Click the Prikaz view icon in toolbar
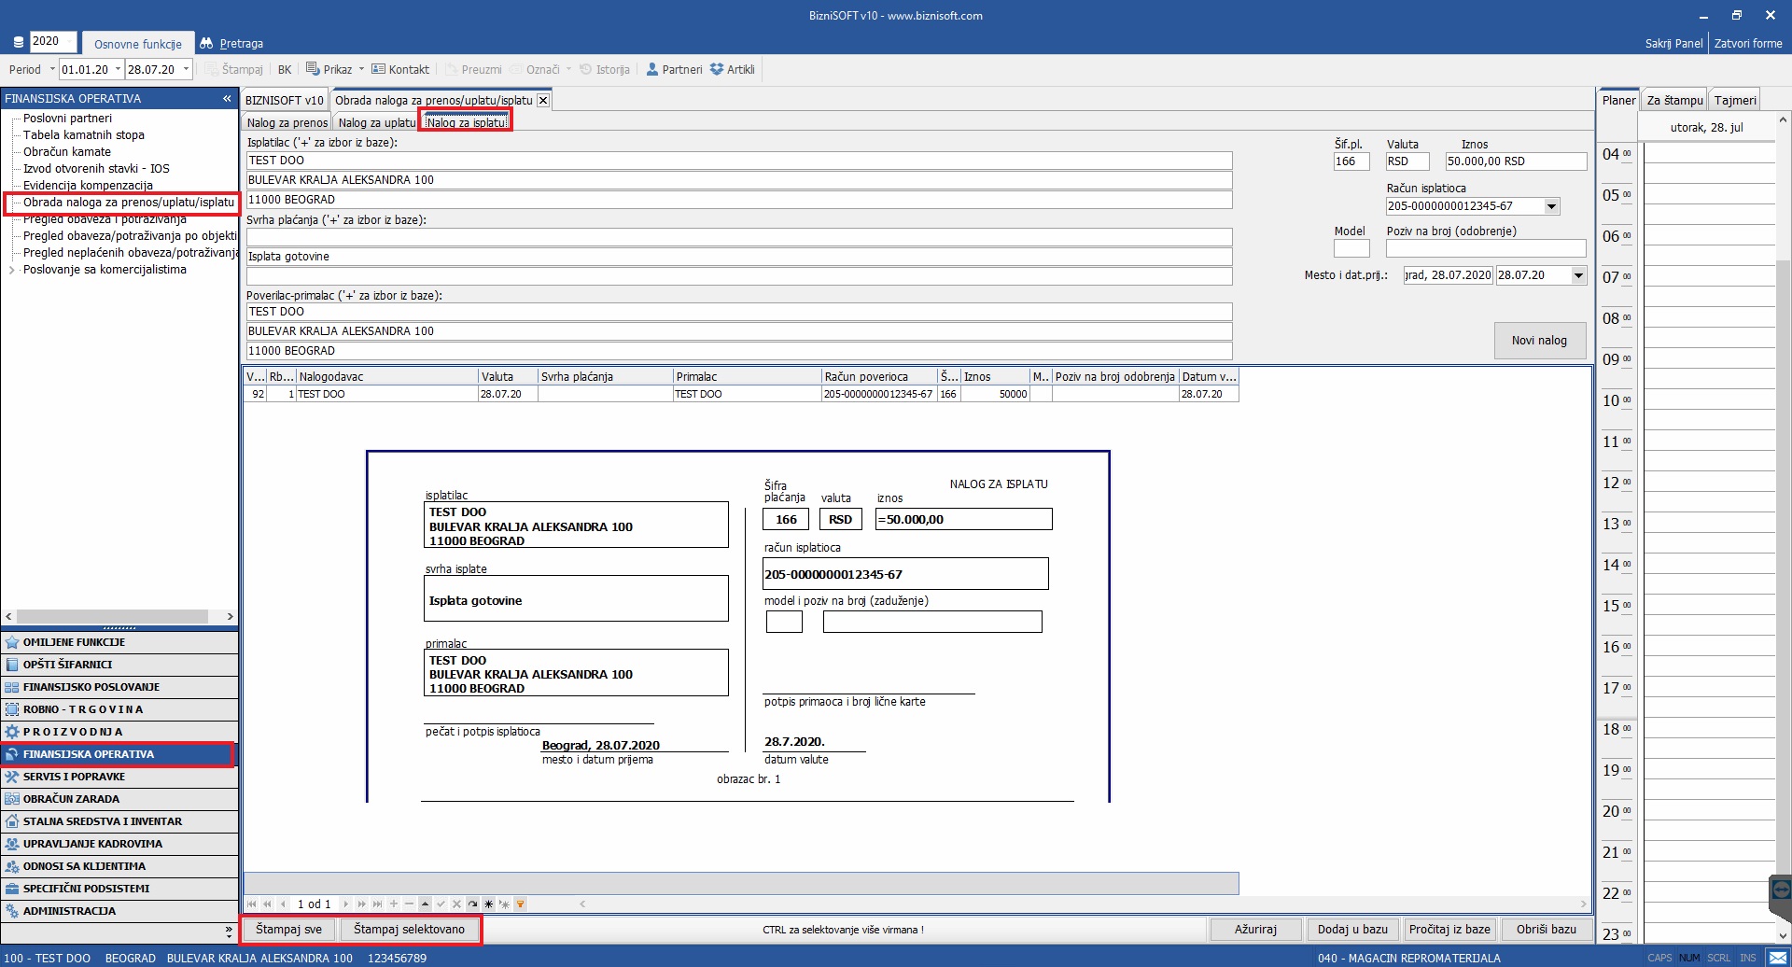 (313, 69)
